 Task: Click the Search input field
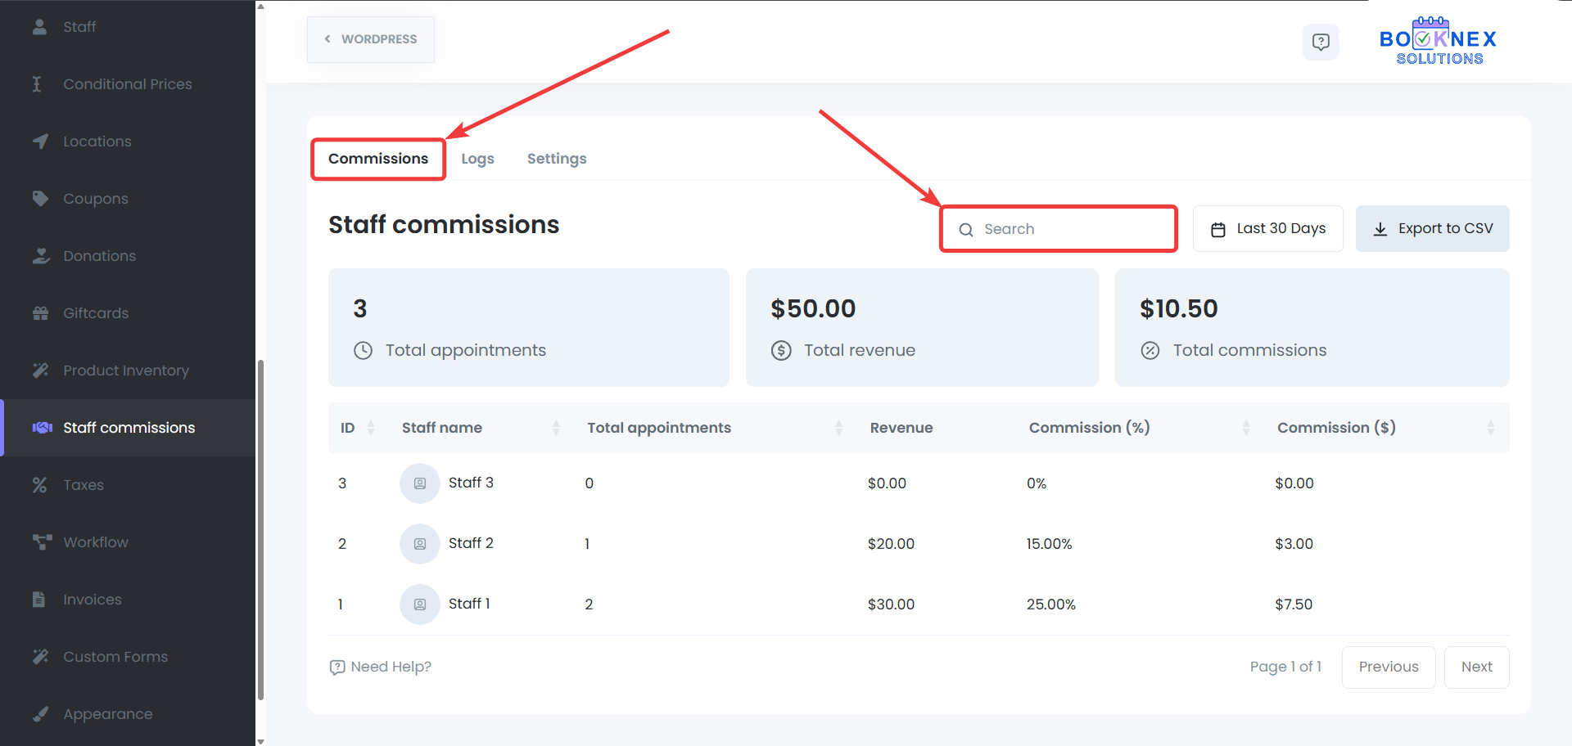coord(1064,229)
